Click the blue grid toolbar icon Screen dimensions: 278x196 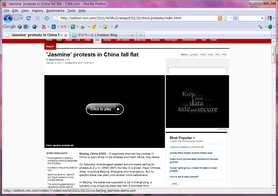pyautogui.click(x=26, y=27)
